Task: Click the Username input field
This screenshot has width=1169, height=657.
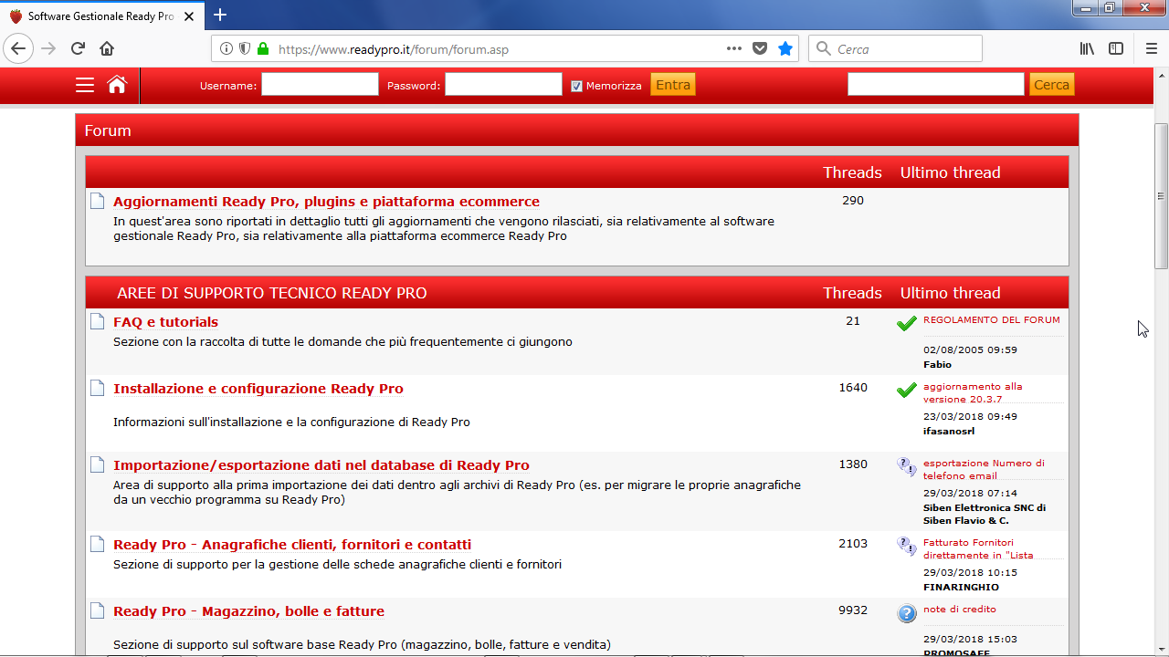Action: pyautogui.click(x=320, y=85)
